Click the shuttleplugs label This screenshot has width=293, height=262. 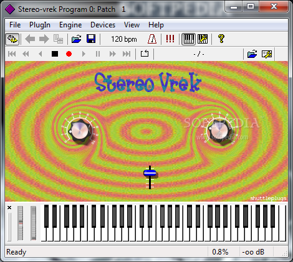coord(268,199)
